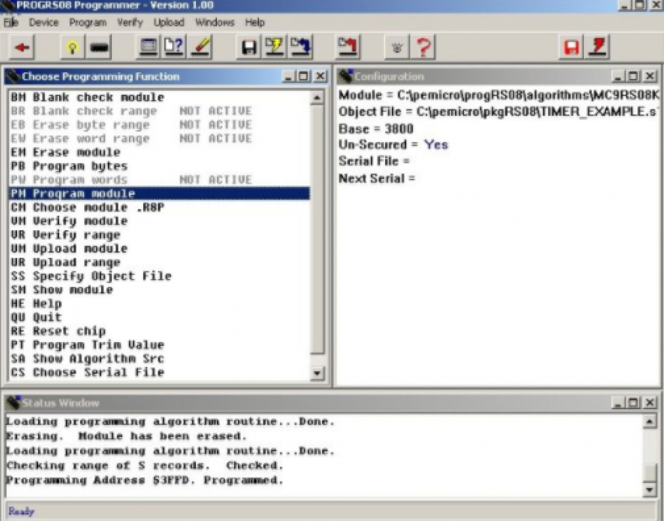664x521 pixels.
Task: Click the document with question mark icon
Action: (x=174, y=48)
